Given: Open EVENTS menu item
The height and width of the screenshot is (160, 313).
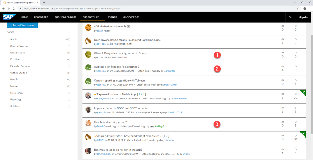Looking at the screenshot, I should click(x=112, y=17).
